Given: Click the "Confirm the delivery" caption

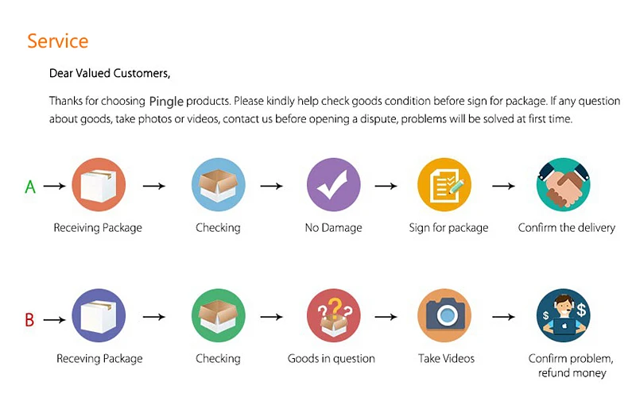Looking at the screenshot, I should pos(566,228).
